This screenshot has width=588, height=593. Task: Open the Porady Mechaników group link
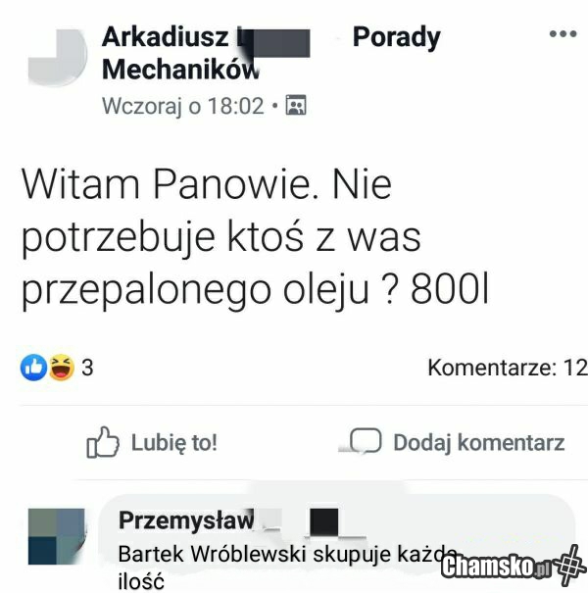pyautogui.click(x=271, y=53)
